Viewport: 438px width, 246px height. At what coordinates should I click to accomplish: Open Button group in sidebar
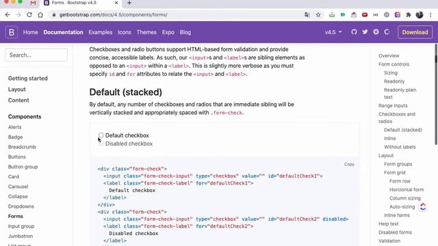click(23, 167)
